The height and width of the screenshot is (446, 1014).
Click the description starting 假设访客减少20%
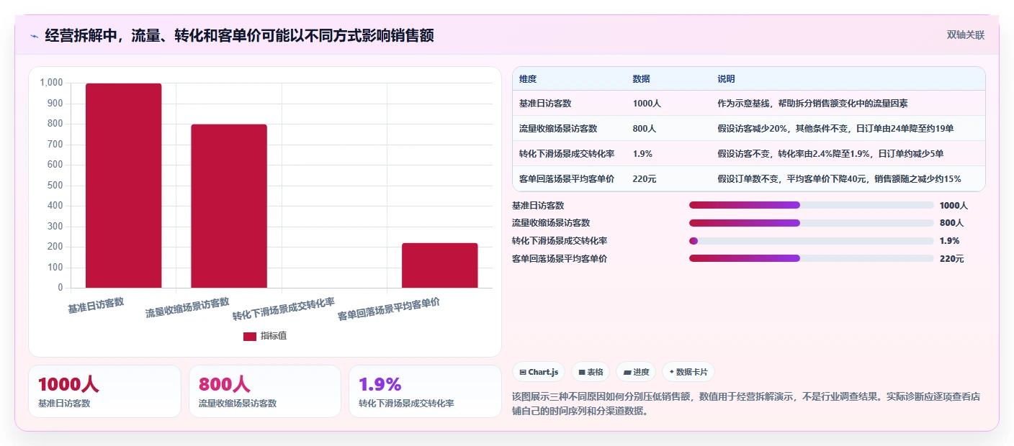835,129
